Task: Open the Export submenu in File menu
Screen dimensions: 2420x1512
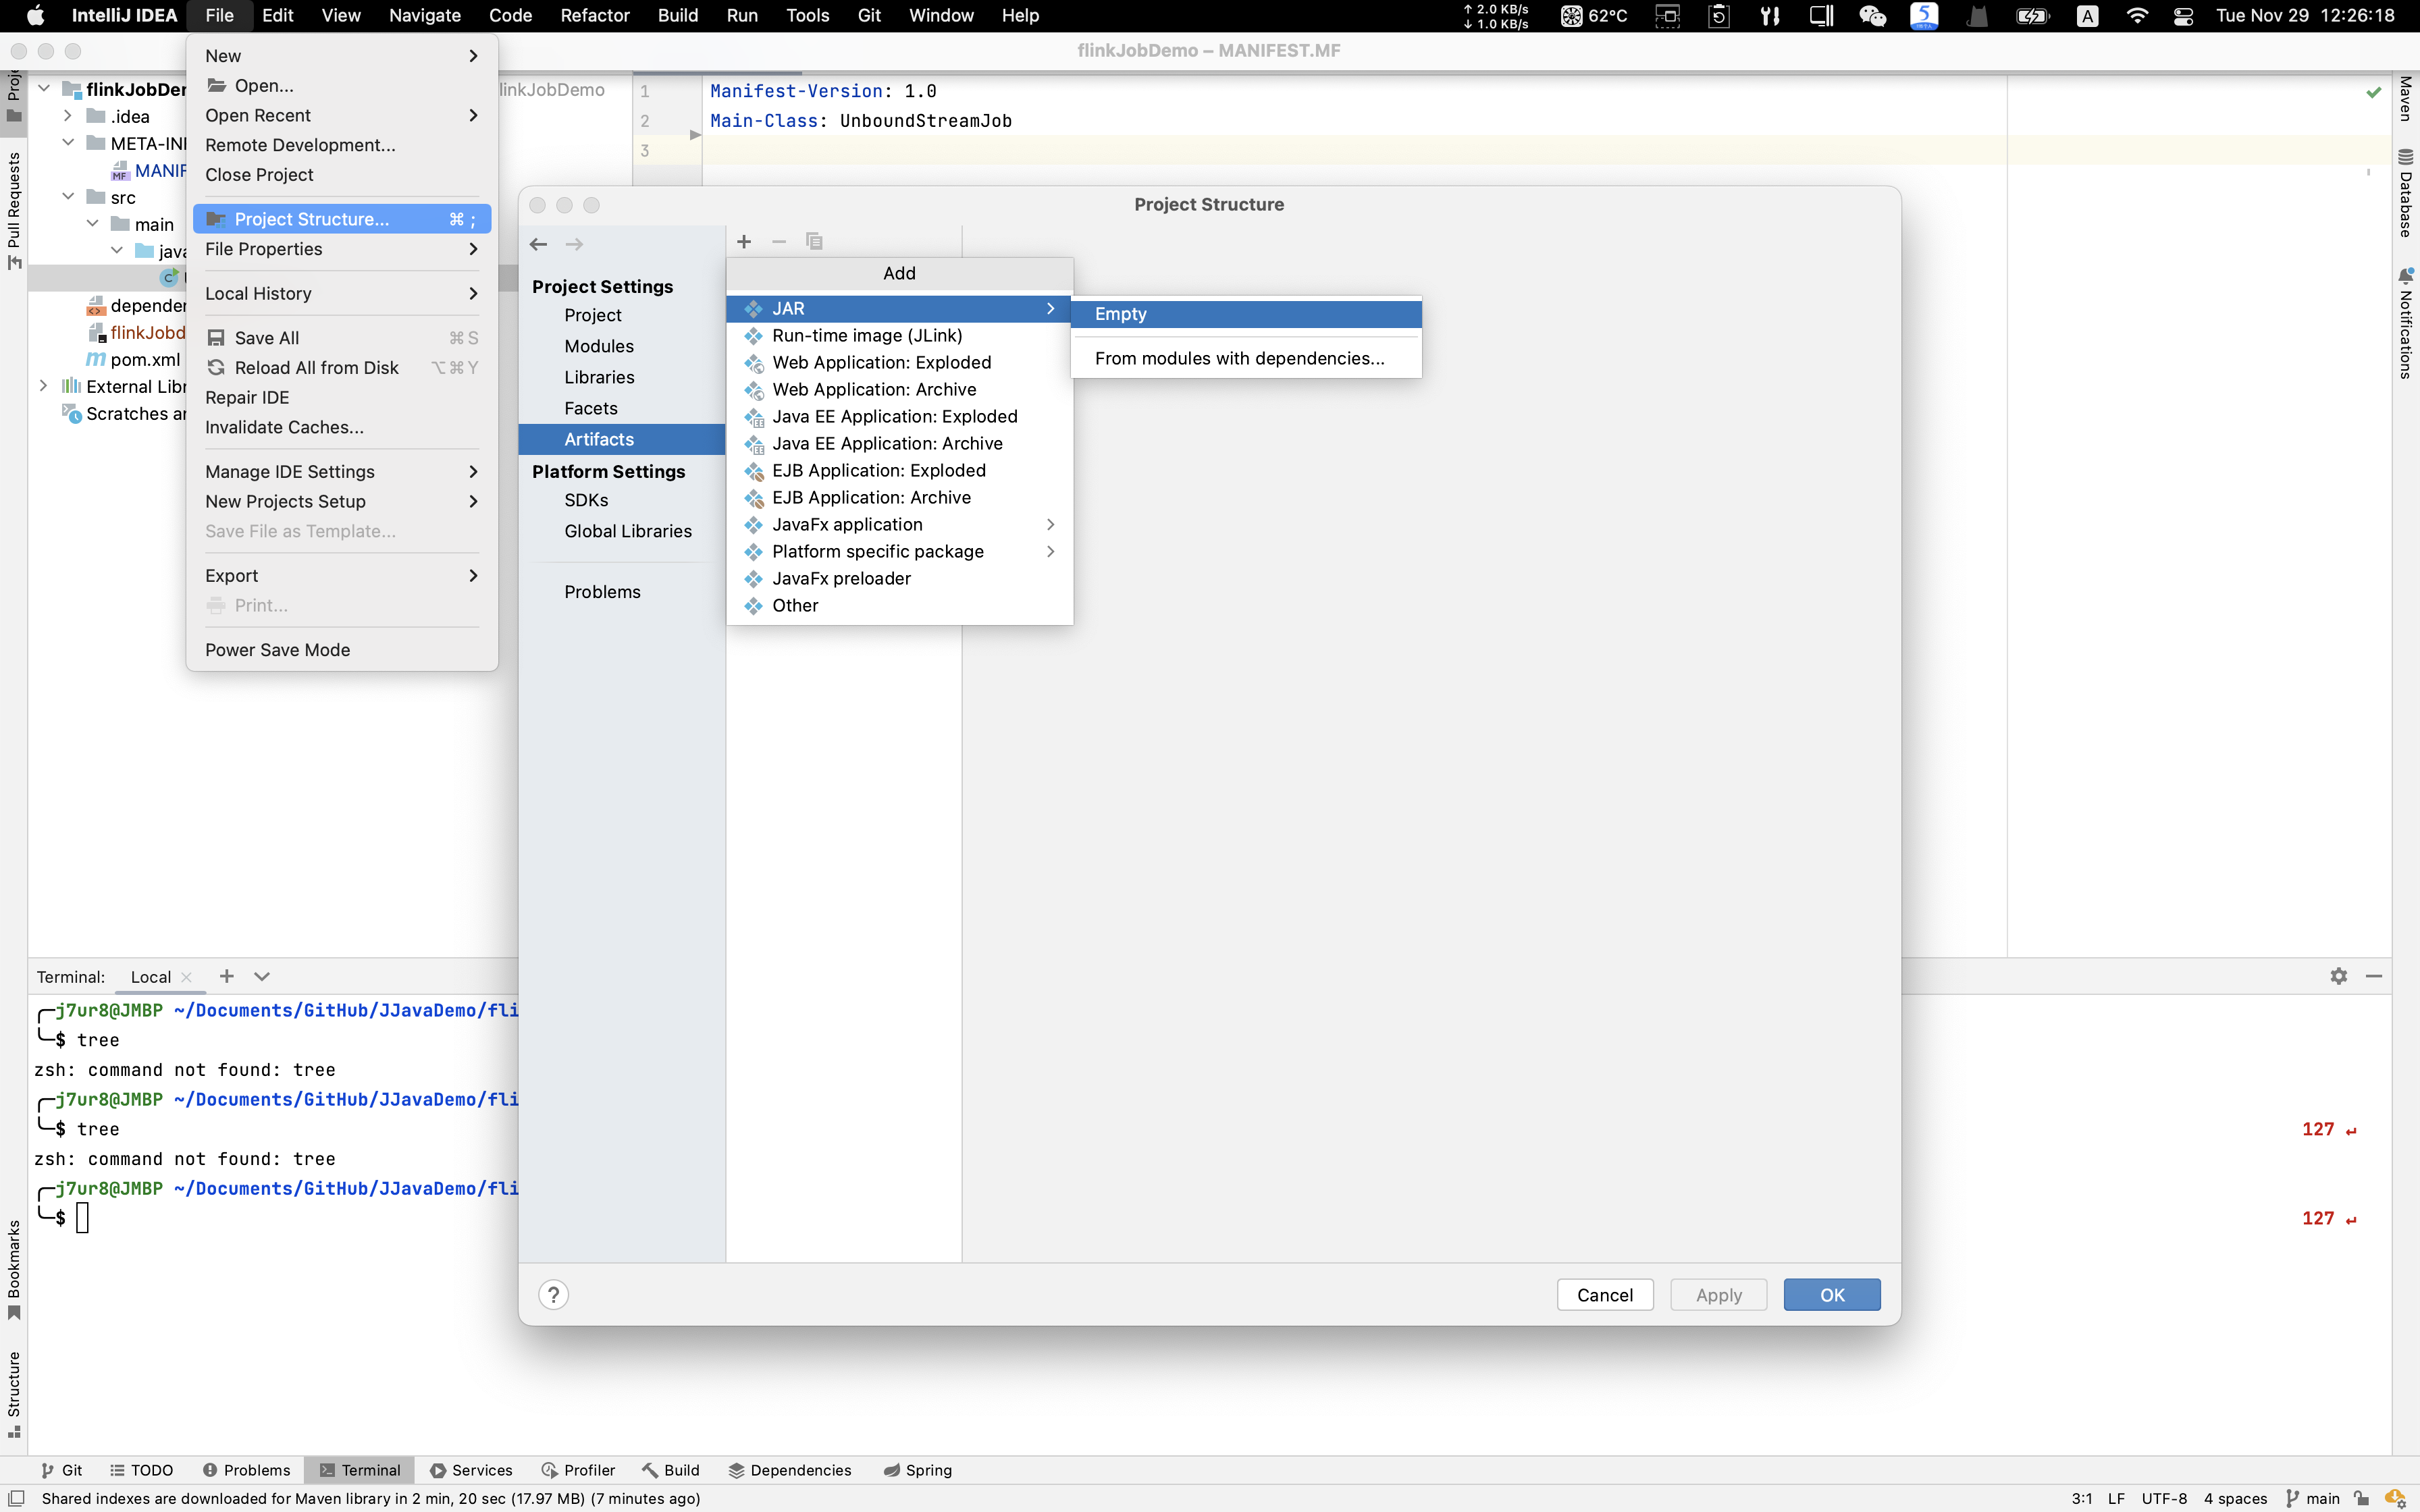Action: point(342,575)
